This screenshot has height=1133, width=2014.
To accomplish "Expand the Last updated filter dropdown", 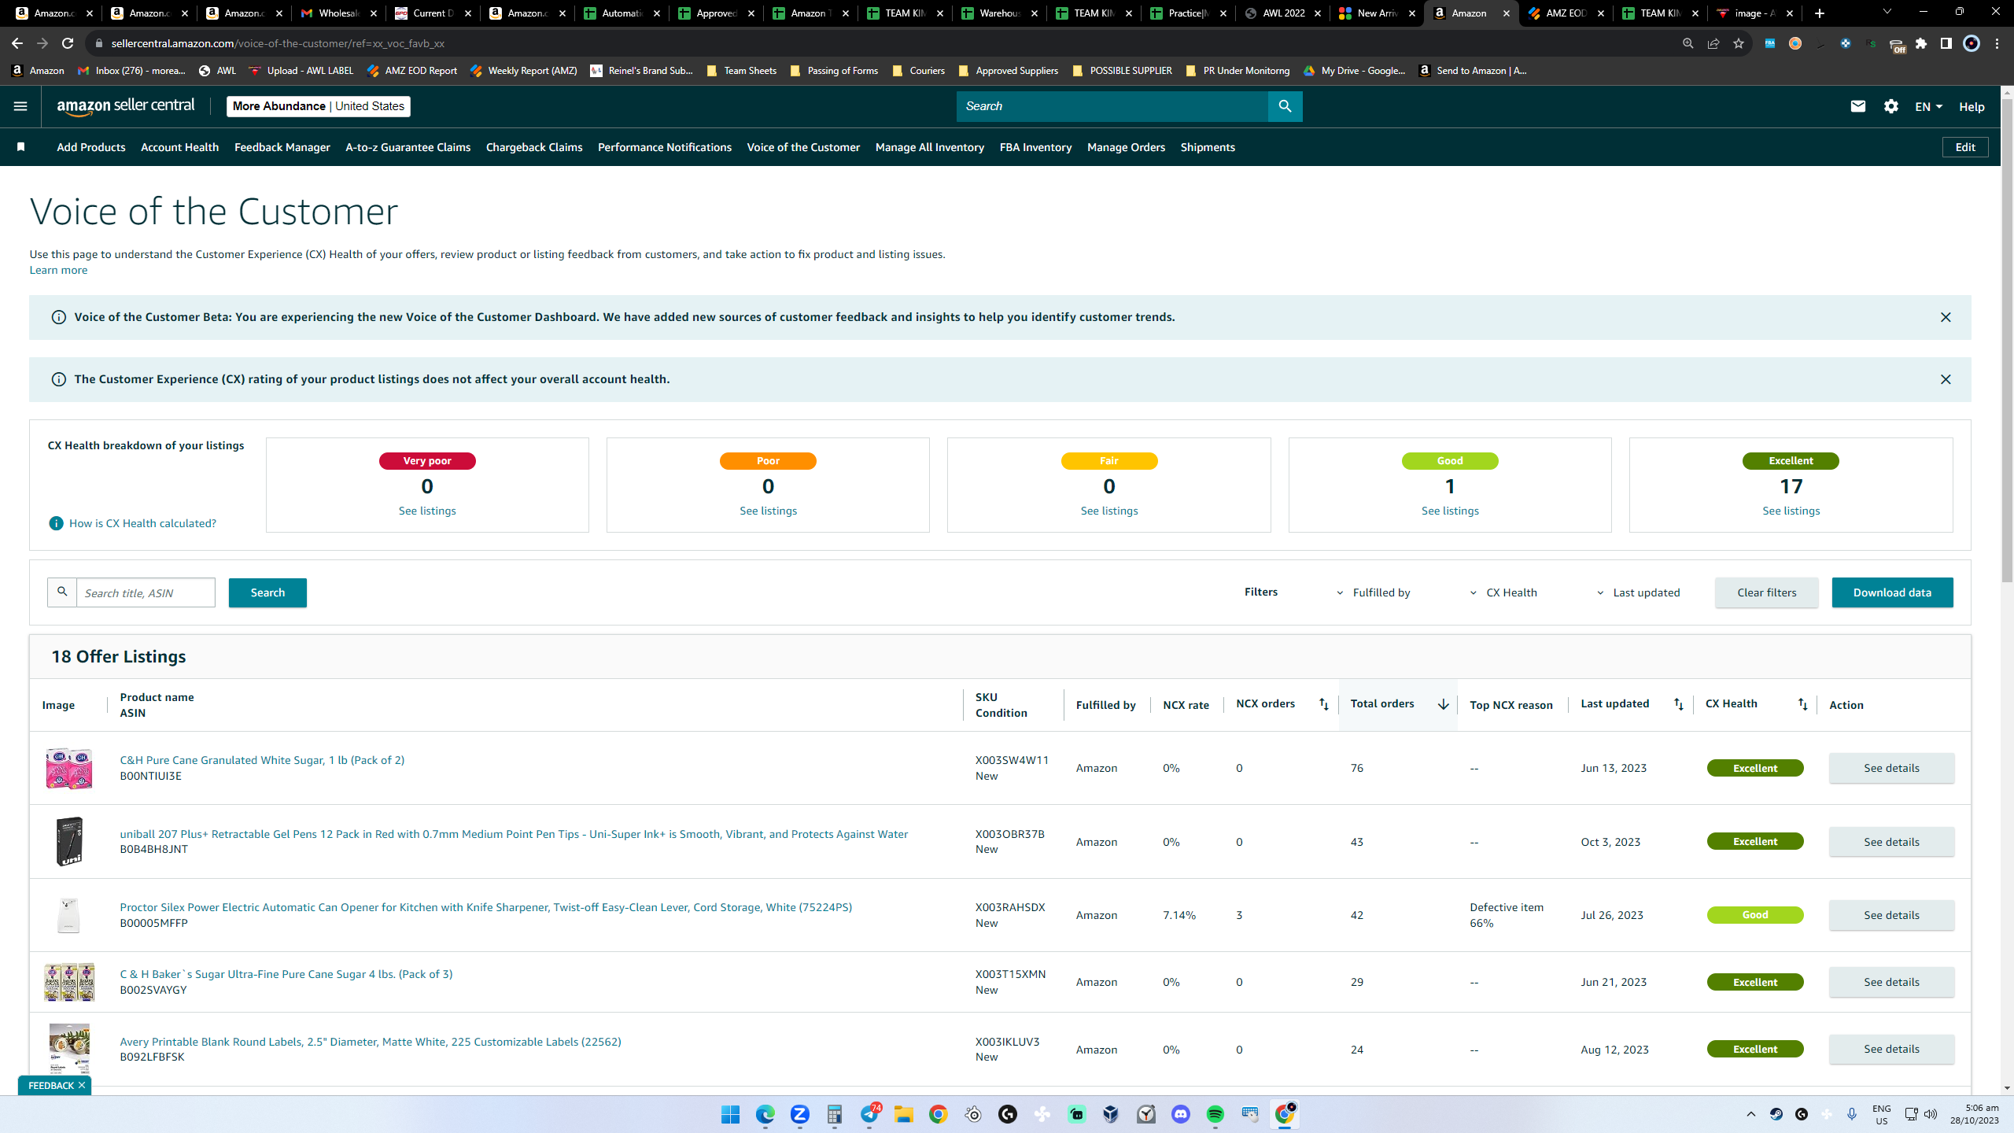I will 1639,592.
